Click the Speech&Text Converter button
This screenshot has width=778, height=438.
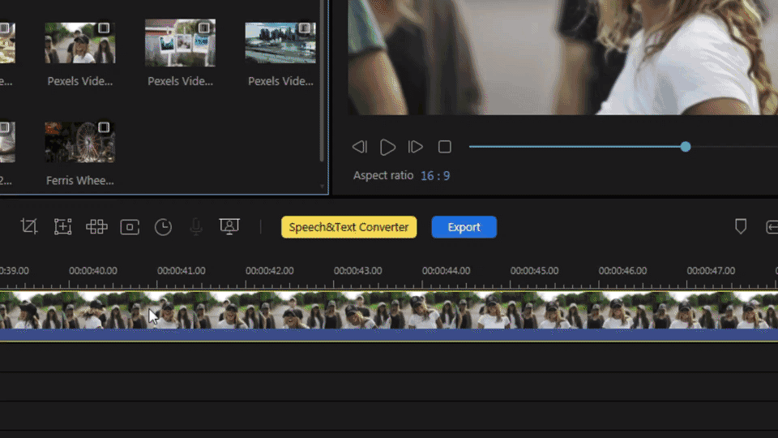point(348,227)
